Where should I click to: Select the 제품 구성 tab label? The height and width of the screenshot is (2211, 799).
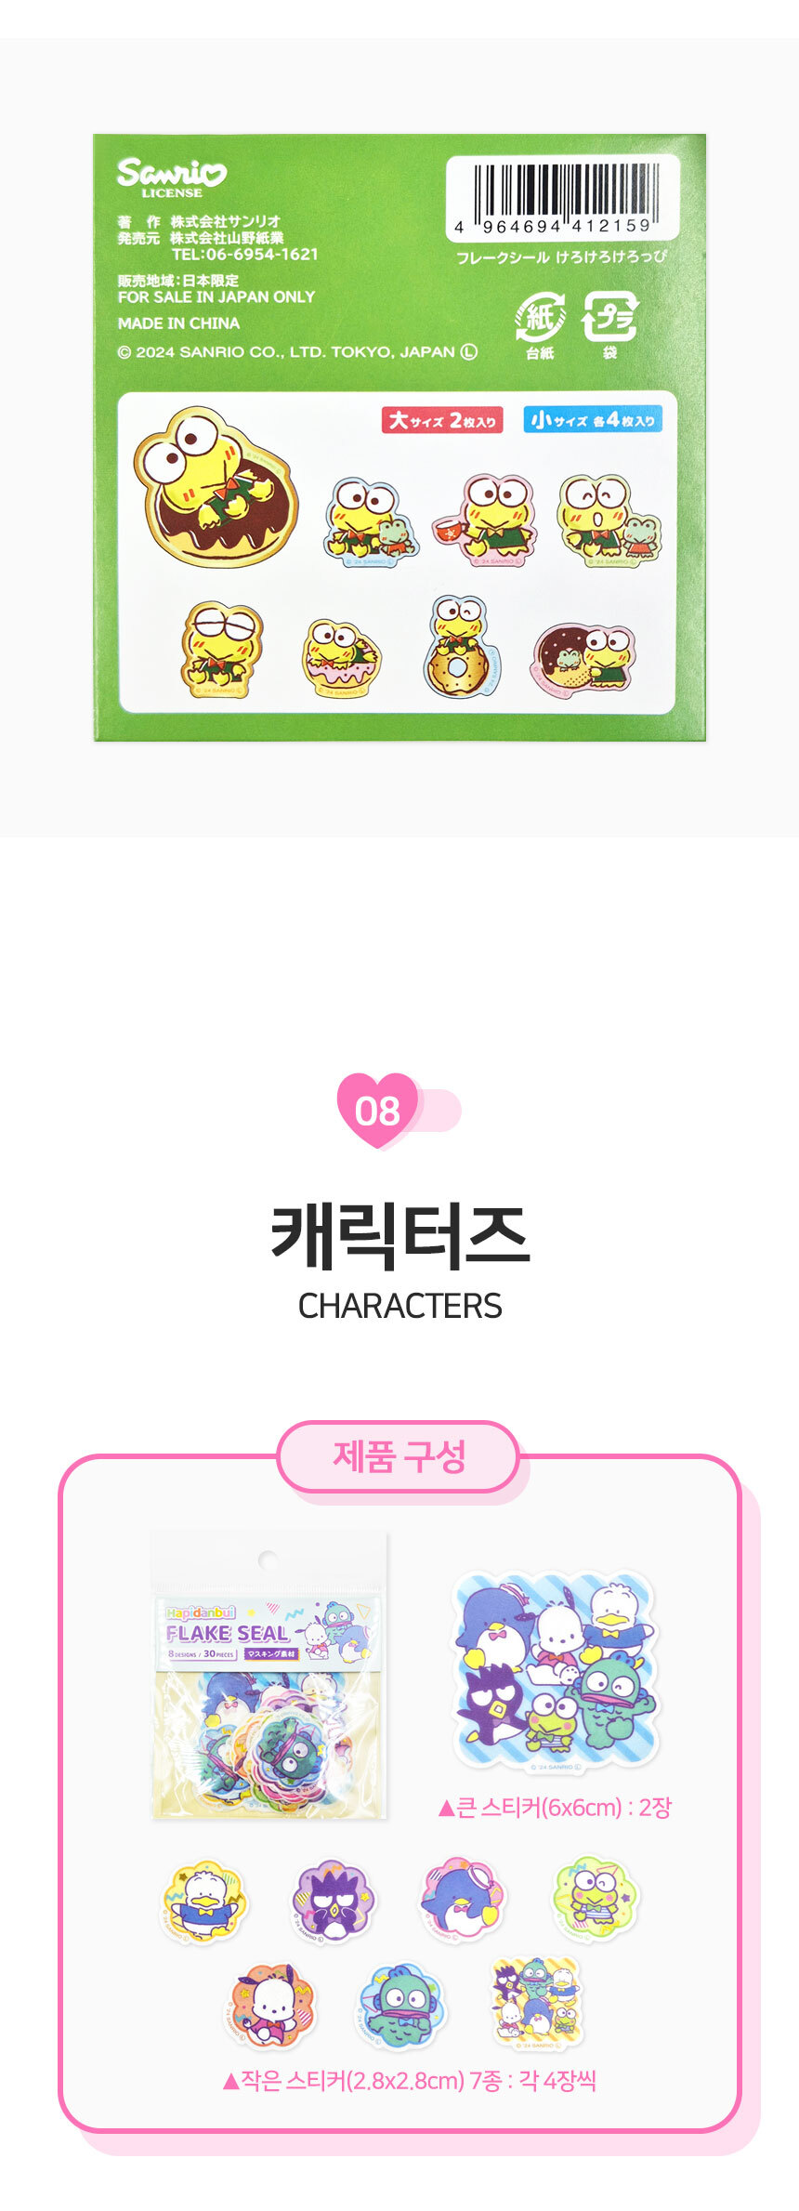point(399,1456)
